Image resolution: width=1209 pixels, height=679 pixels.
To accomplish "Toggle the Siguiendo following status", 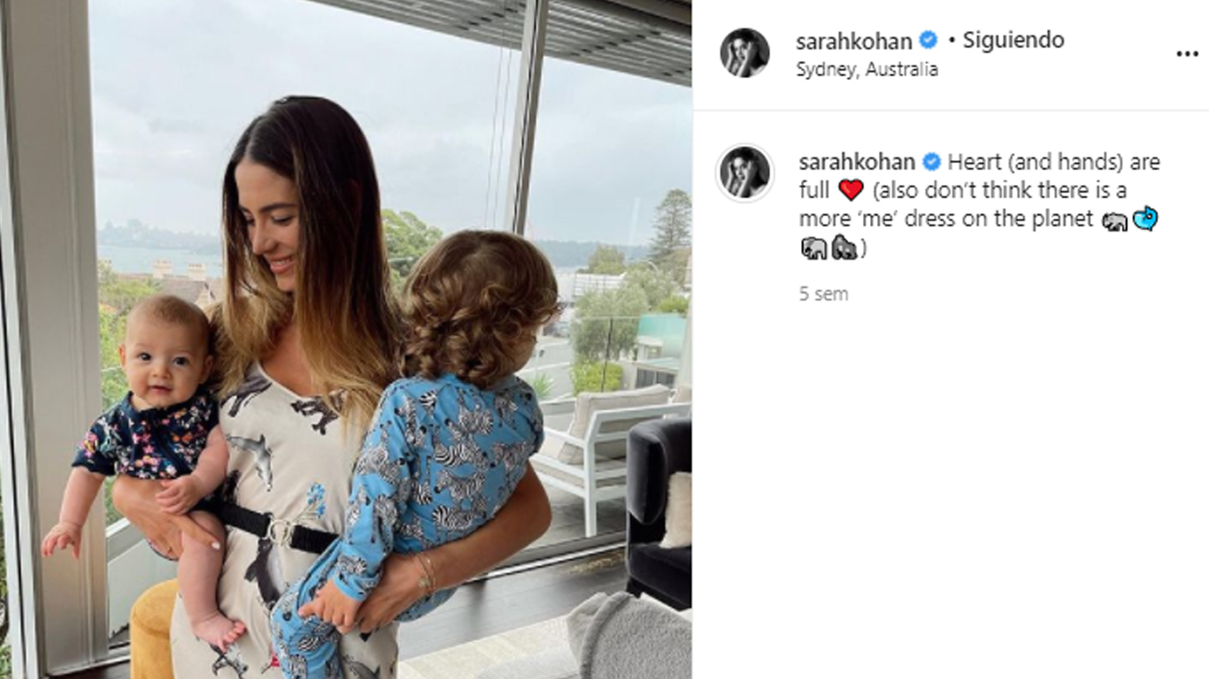I will click(1013, 40).
